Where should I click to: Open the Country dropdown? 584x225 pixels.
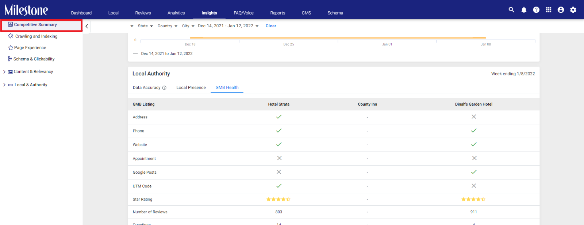pos(167,26)
